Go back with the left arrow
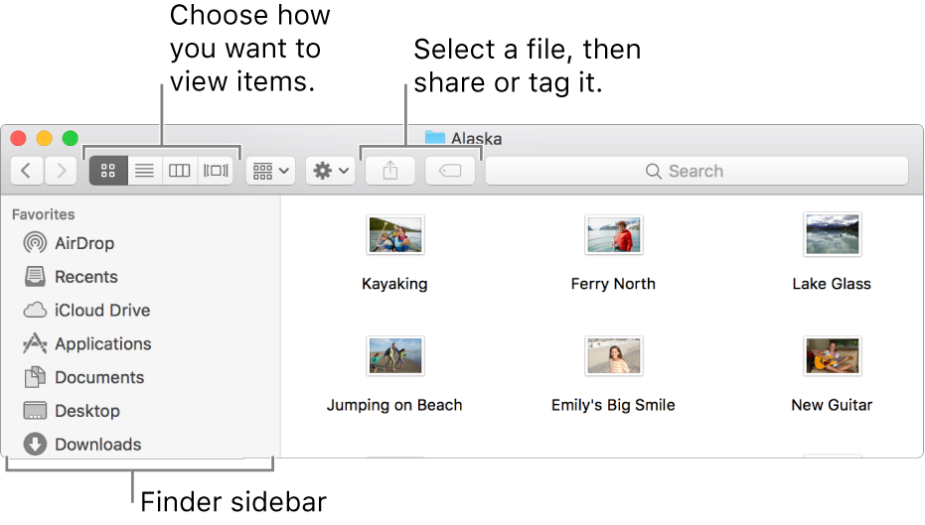The height and width of the screenshot is (525, 925). (27, 171)
